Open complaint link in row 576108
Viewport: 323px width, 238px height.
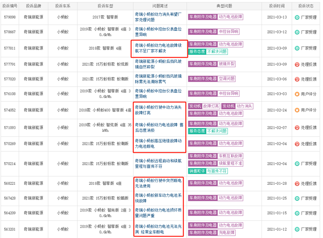158,94
